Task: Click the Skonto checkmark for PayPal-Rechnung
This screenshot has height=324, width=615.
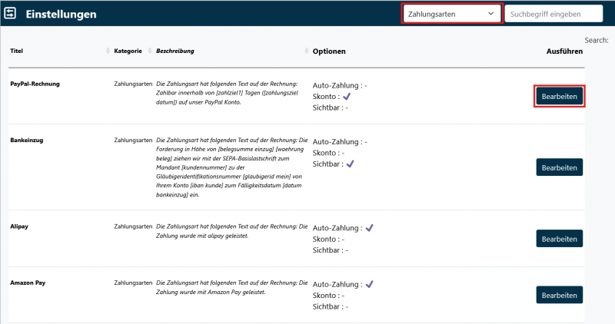Action: click(x=347, y=97)
